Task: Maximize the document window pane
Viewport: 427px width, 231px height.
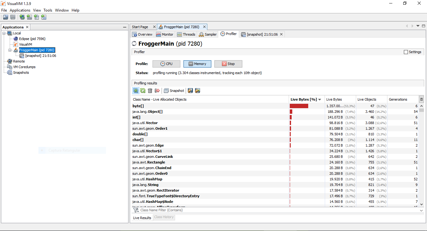Action: click(x=424, y=26)
